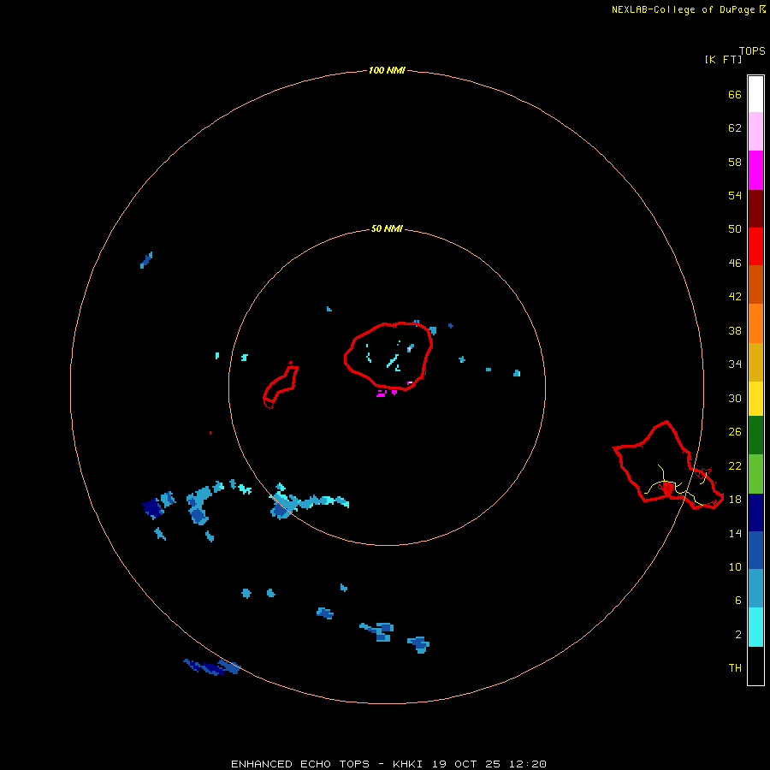Click the '10' legend value

735,566
